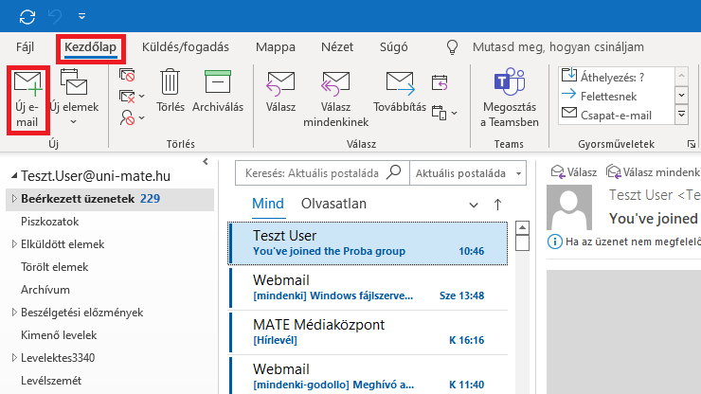Click Válasz mindenkinek reply-all icon
The image size is (701, 394).
[x=334, y=83]
